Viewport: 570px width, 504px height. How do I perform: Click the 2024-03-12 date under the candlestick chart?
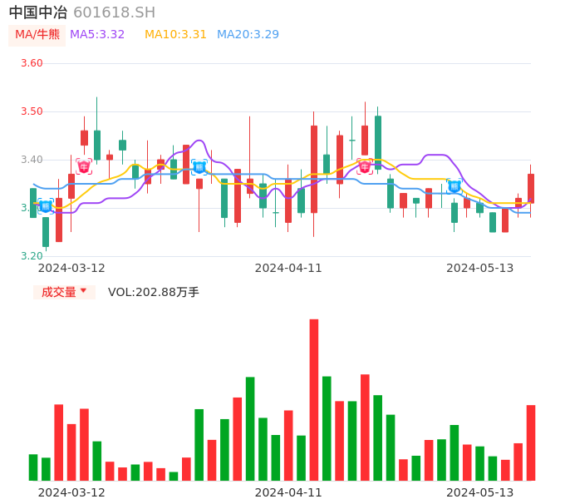71,268
